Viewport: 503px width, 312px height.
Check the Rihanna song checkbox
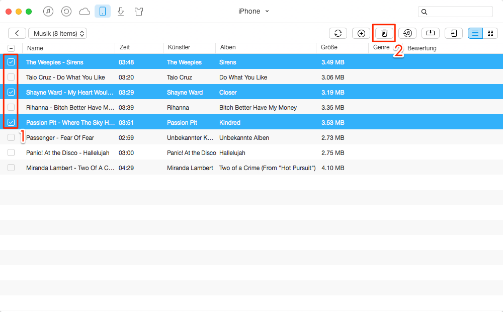coord(11,107)
